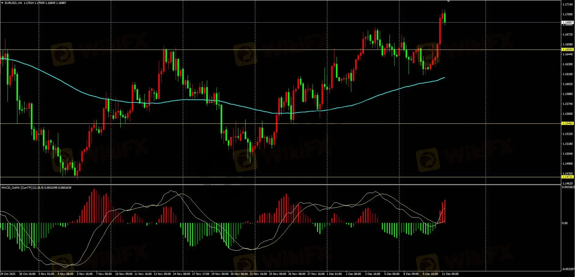Click the 21 Nov 16:00 time label
The height and width of the screenshot is (277, 575).
click(x=259, y=274)
